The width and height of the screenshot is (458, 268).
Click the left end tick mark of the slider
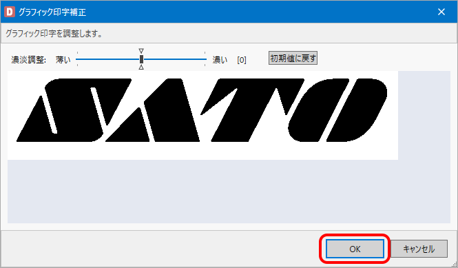(x=77, y=59)
